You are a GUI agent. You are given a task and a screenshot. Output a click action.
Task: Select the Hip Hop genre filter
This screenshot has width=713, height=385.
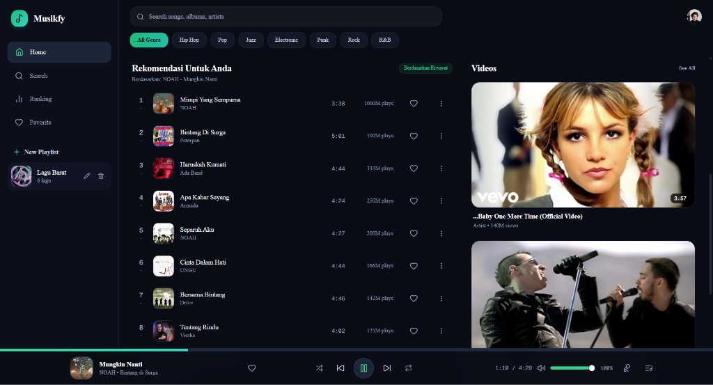pyautogui.click(x=189, y=40)
